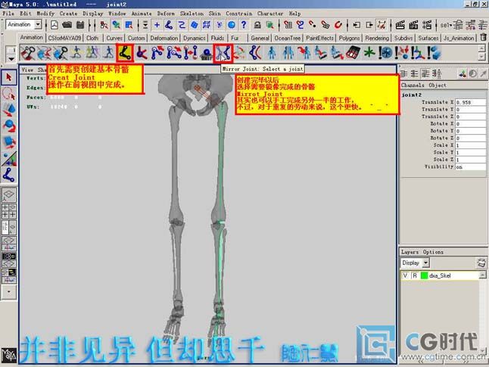Toggle the surfaces selection mask icon
The width and height of the screenshot is (489, 367).
pos(194,25)
